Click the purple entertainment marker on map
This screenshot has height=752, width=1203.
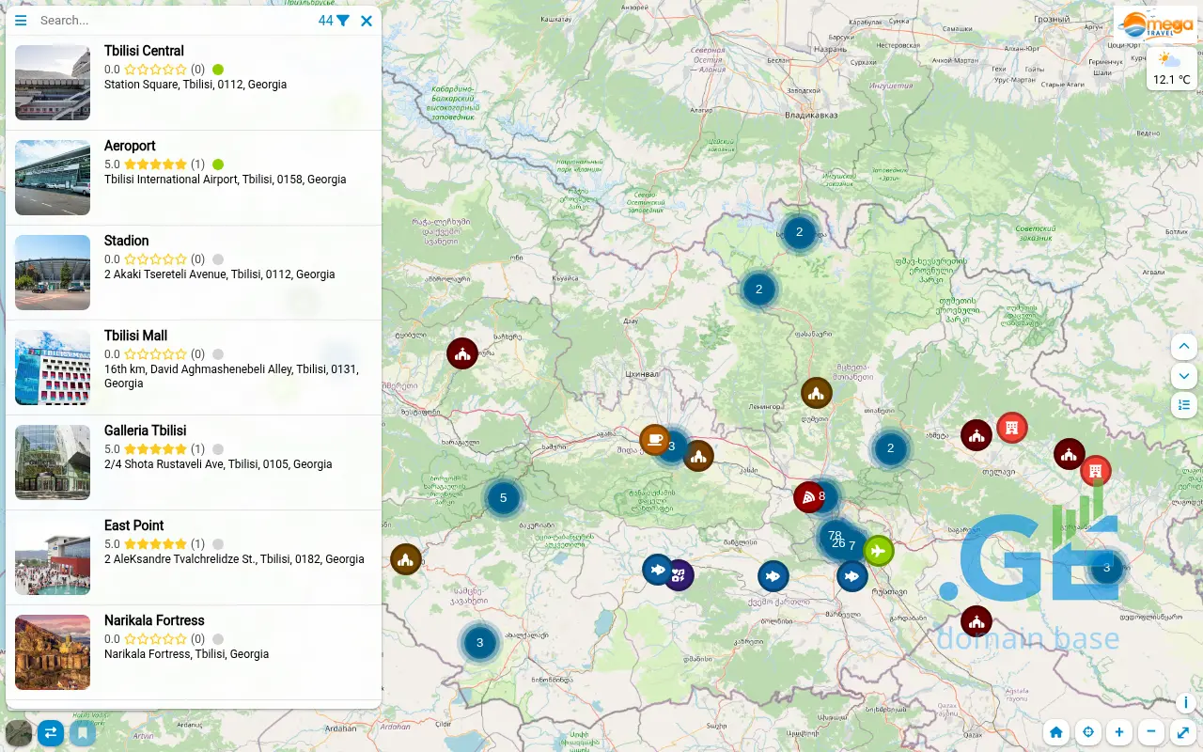679,574
